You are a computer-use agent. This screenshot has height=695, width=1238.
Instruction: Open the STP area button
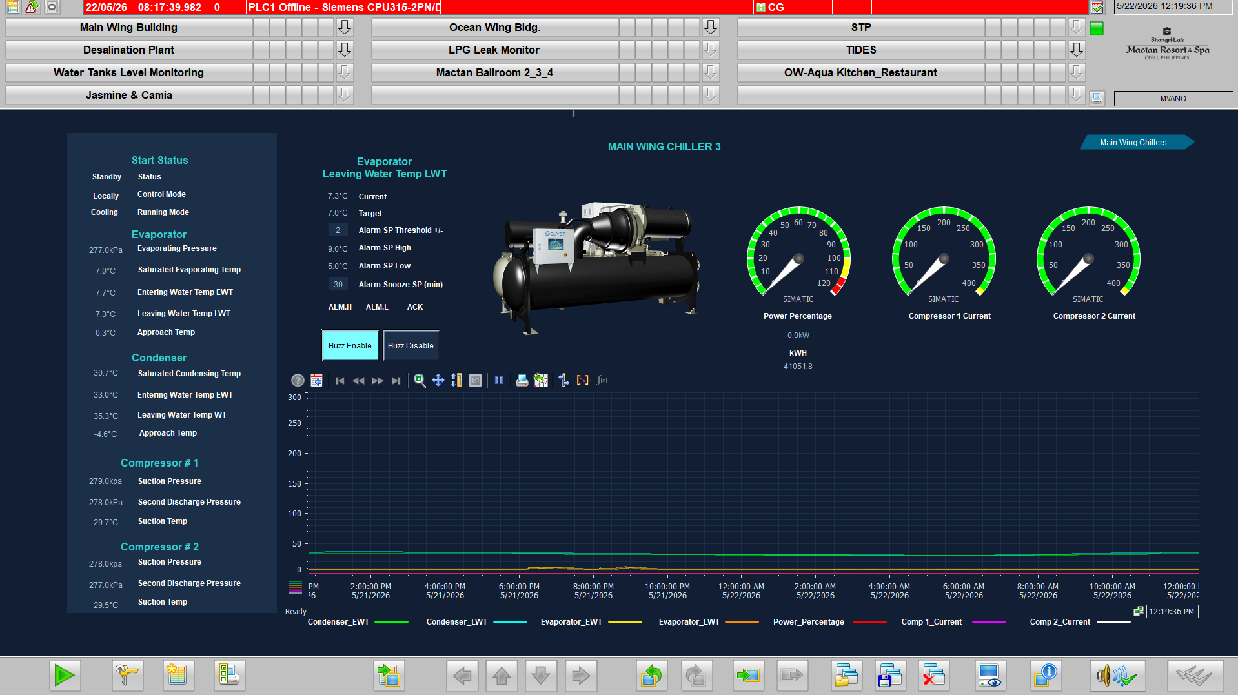point(861,27)
